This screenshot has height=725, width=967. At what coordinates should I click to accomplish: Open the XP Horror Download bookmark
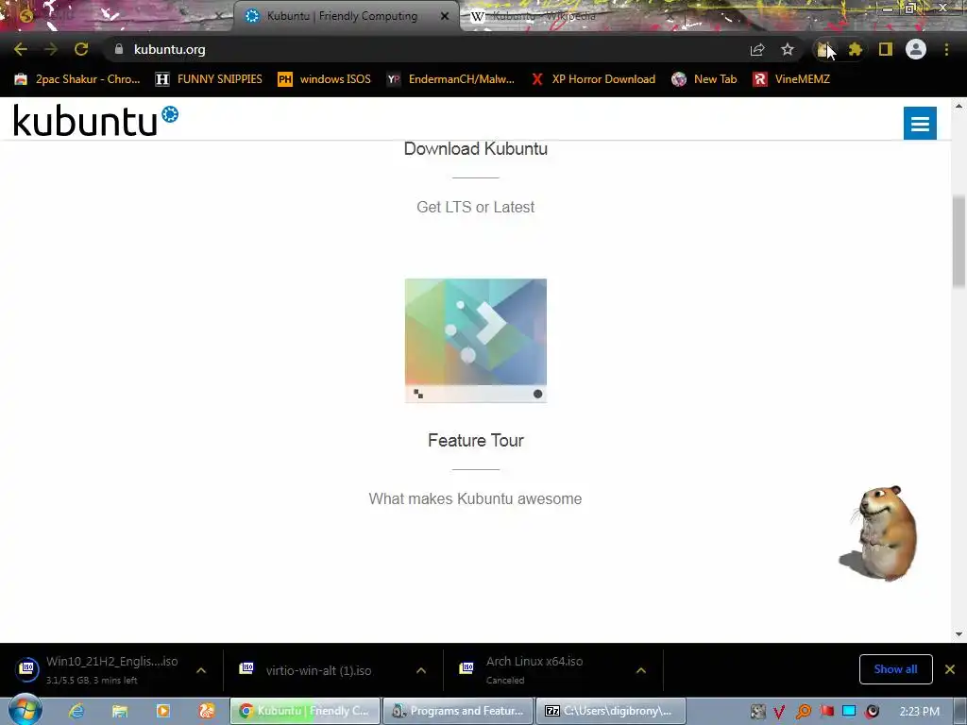click(x=593, y=79)
